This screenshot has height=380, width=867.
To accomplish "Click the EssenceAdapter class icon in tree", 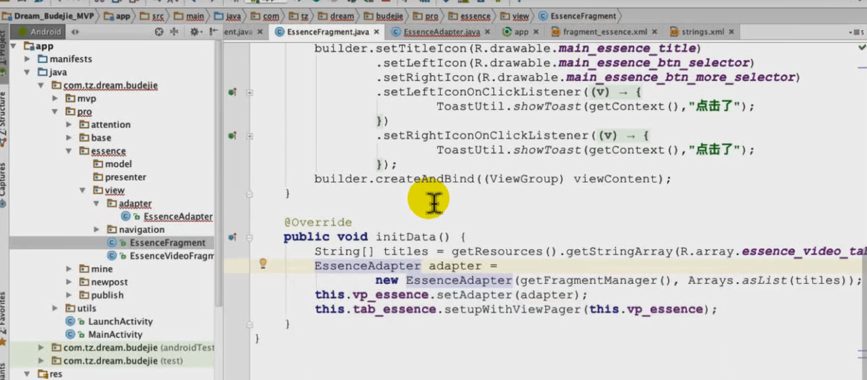I will 126,216.
